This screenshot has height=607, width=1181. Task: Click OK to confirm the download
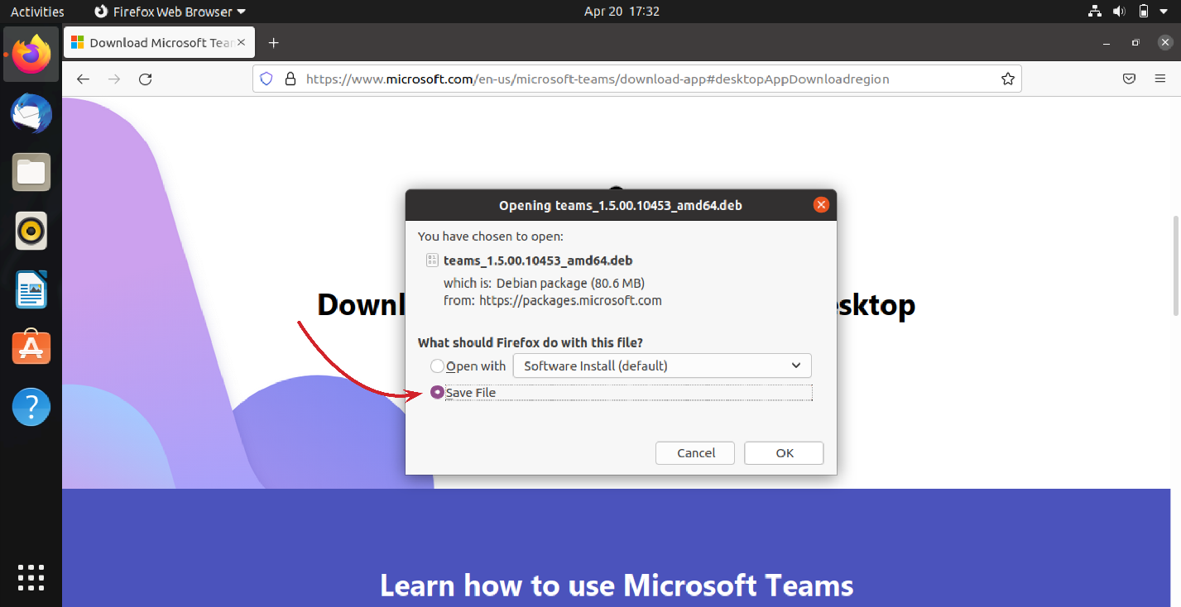coord(784,453)
